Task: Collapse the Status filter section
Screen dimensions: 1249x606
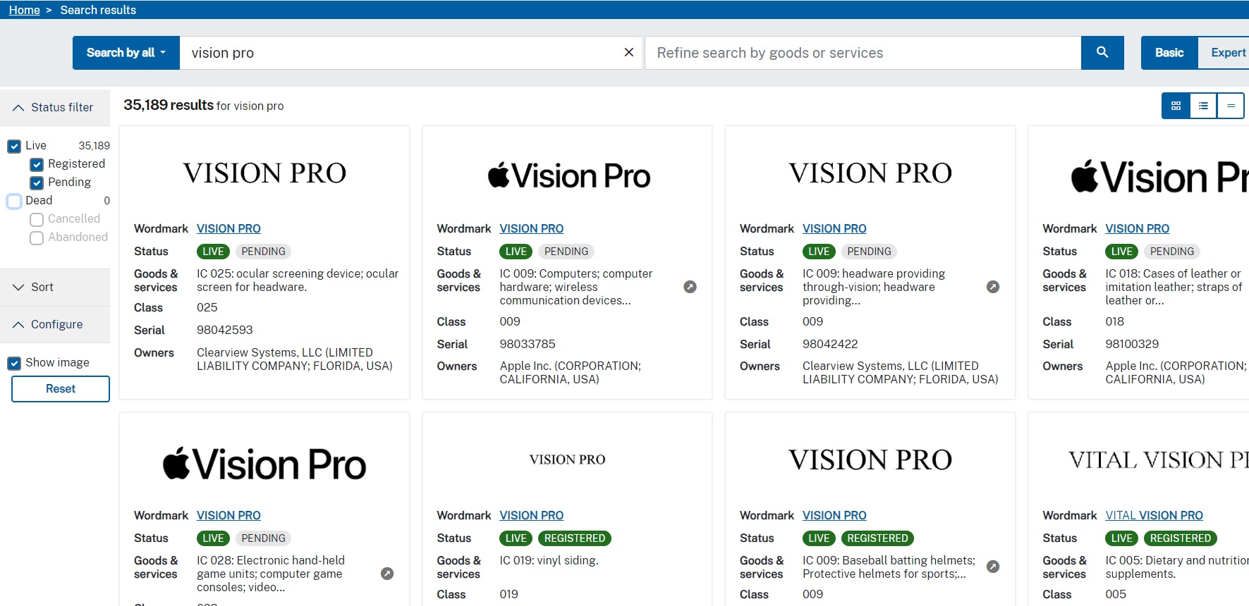Action: point(55,108)
